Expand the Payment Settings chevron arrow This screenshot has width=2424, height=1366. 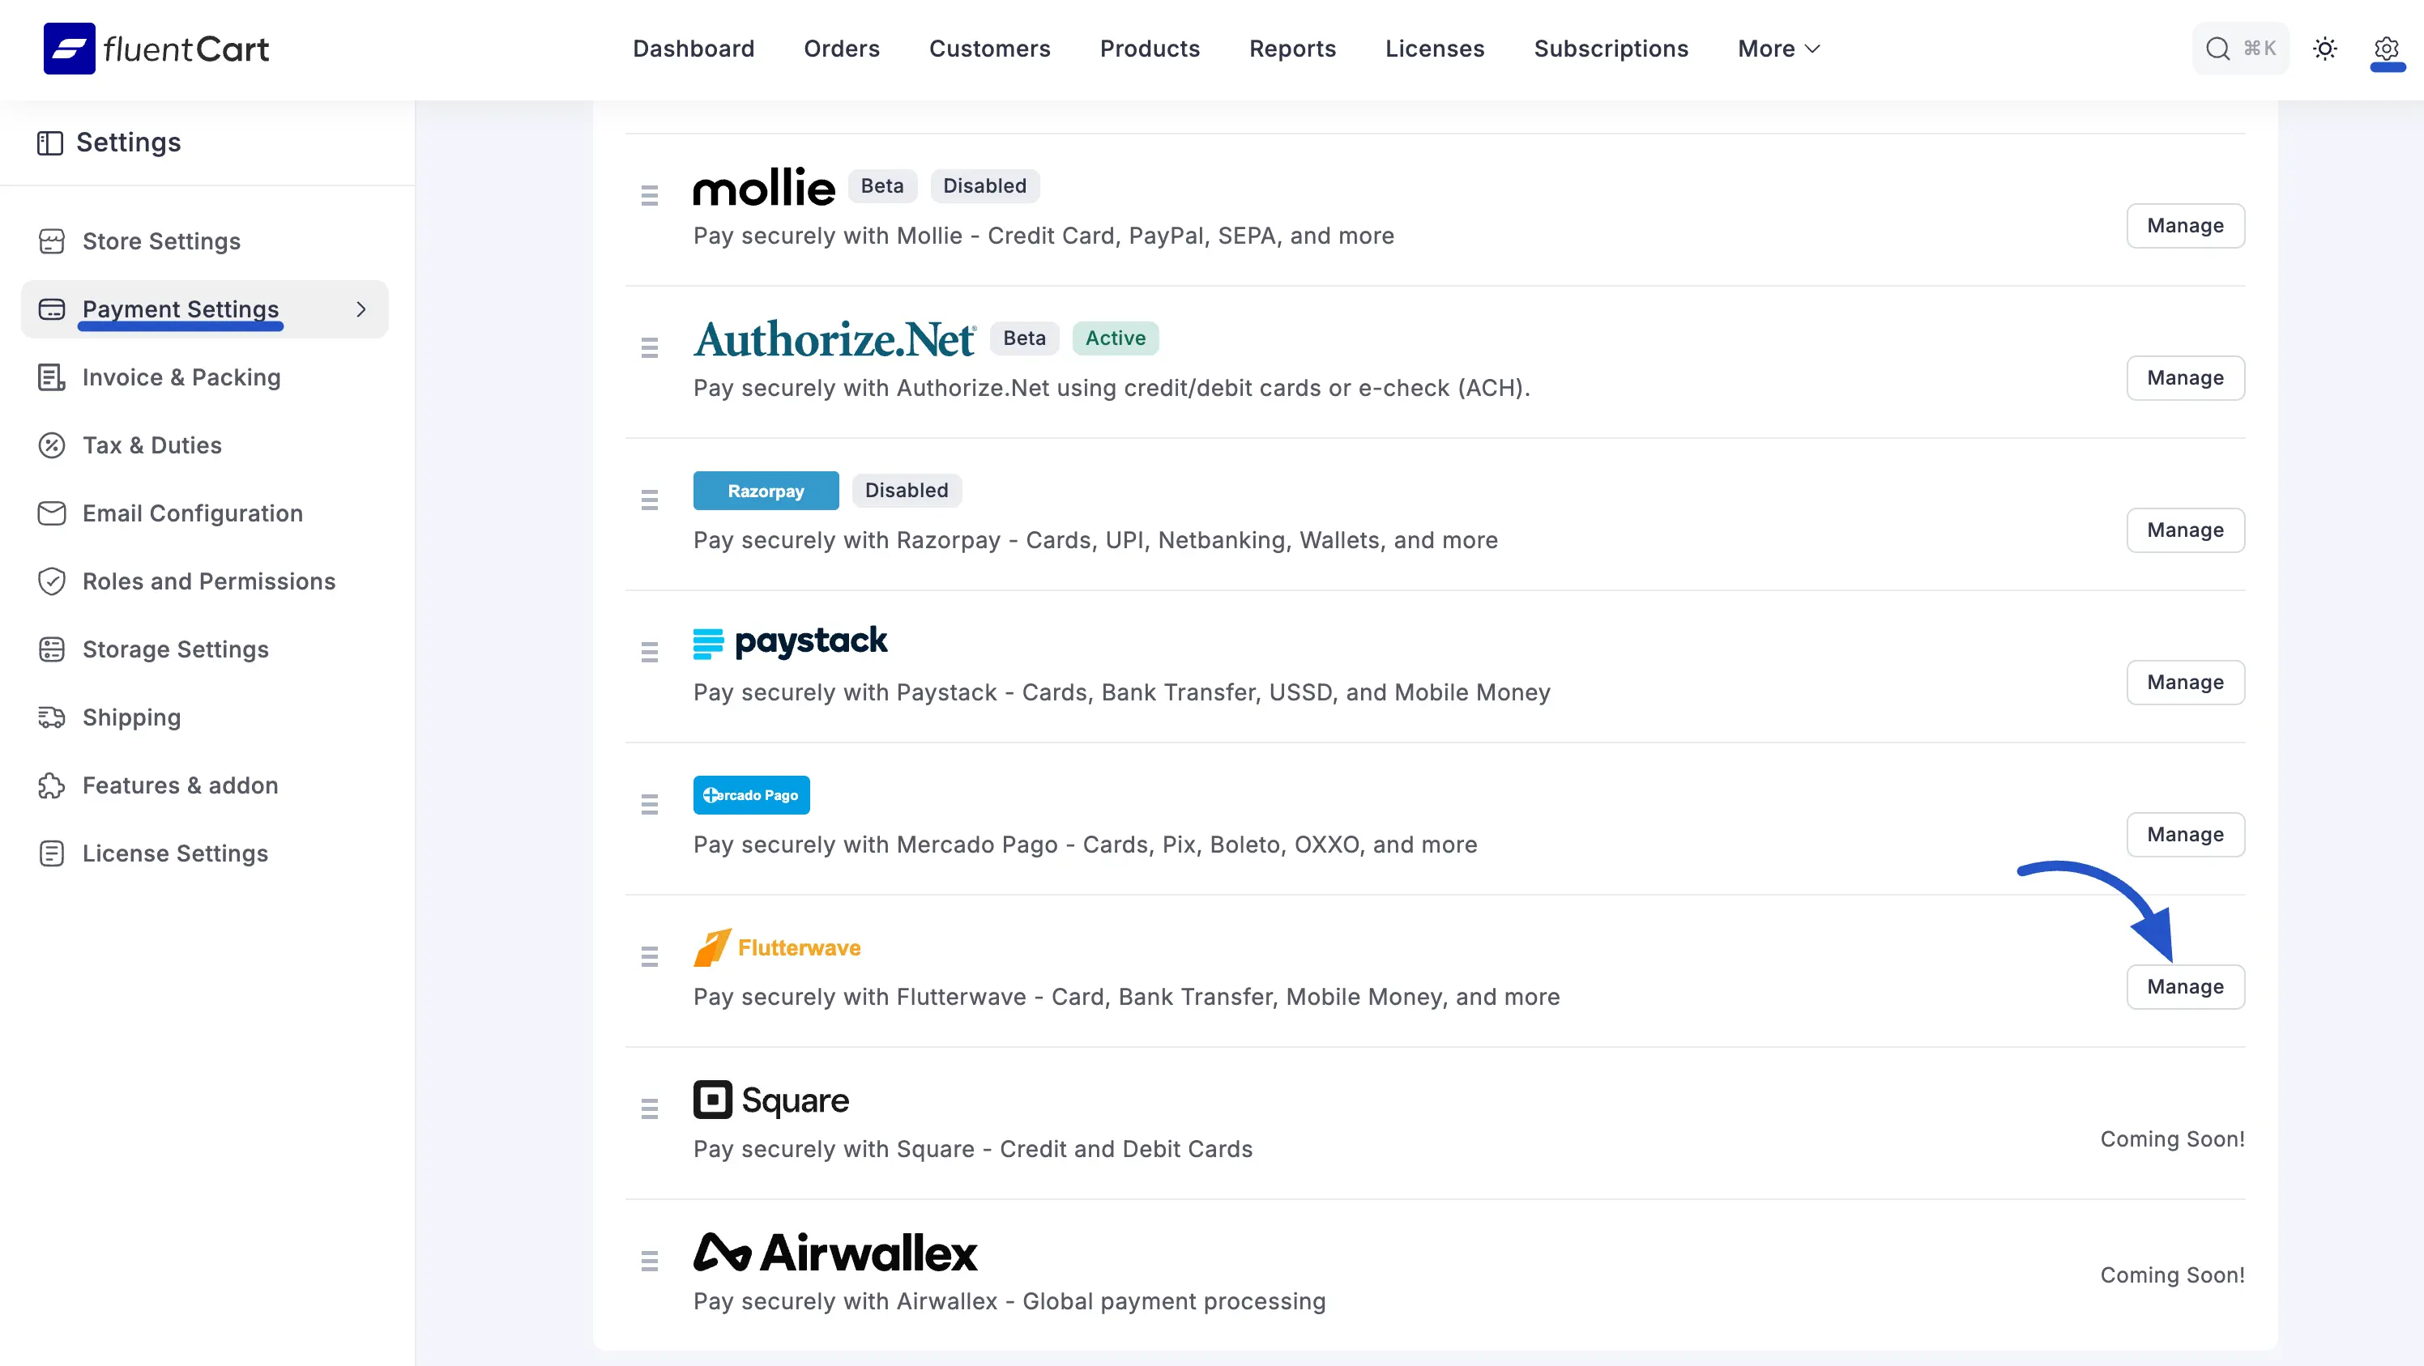(x=361, y=309)
